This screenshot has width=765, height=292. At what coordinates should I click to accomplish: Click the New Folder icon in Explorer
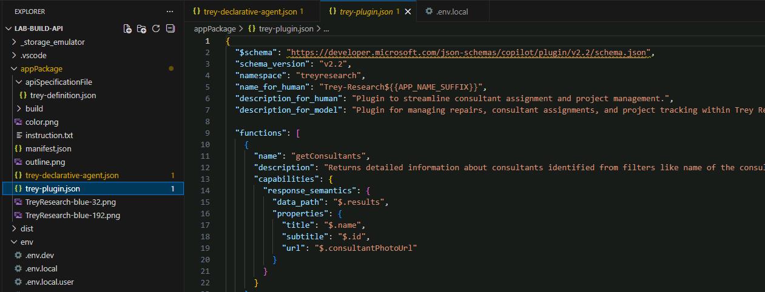click(x=141, y=28)
